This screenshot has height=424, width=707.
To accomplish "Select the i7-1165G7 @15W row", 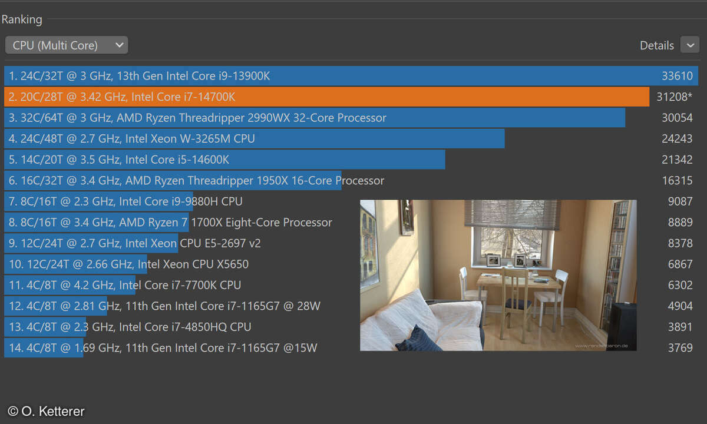I will click(351, 348).
